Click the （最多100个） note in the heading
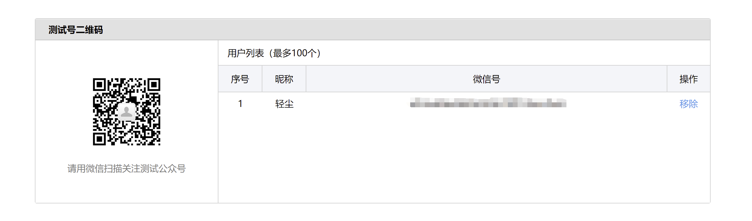 pos(295,53)
